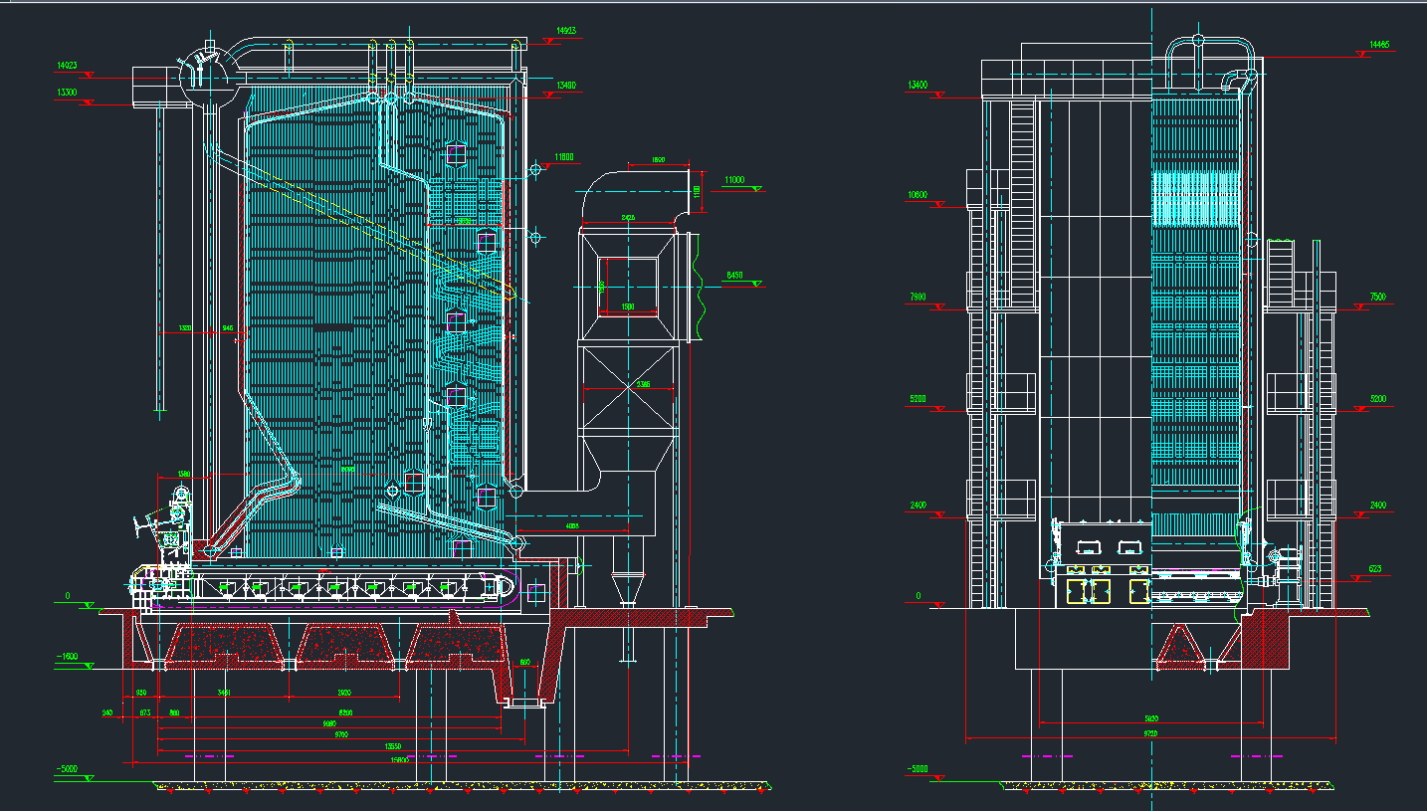
Task: Select the 11000 elevation label near duct
Action: pyautogui.click(x=734, y=179)
